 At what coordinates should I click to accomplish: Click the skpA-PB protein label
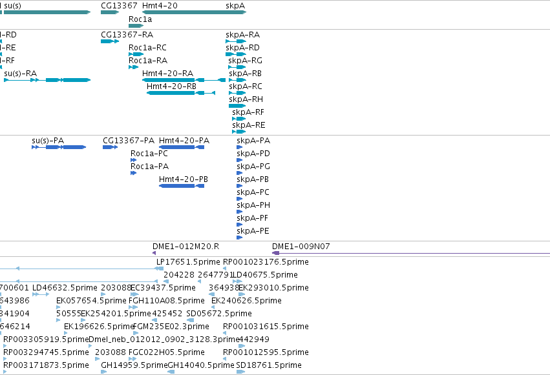point(253,179)
